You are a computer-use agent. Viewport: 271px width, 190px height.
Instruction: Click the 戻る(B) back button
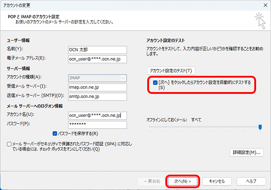pyautogui.click(x=151, y=181)
